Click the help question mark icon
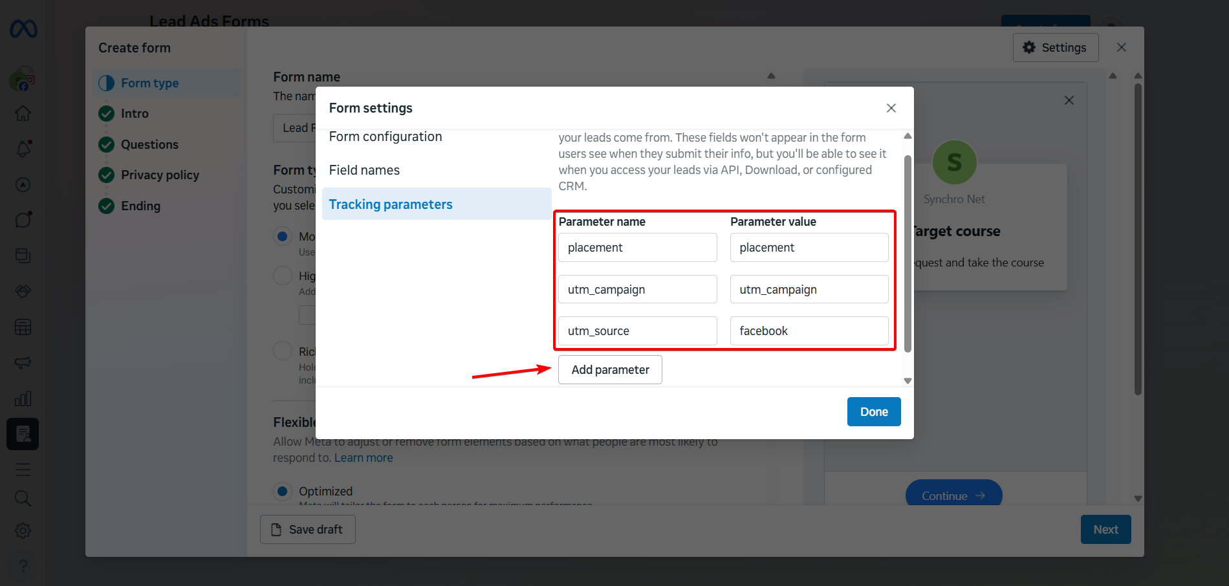Viewport: 1229px width, 586px height. coord(23,565)
